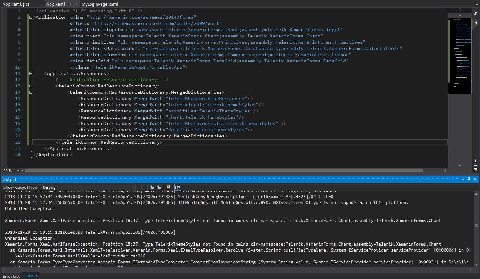
Task: Click 'chart:TelerikThemeStyles' value on line 18
Action: pyautogui.click(x=202, y=117)
